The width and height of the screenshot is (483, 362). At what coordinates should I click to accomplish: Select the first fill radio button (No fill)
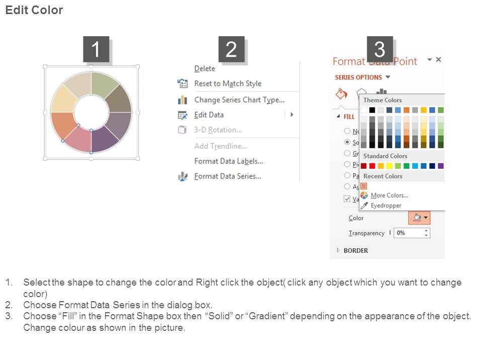pyautogui.click(x=347, y=131)
